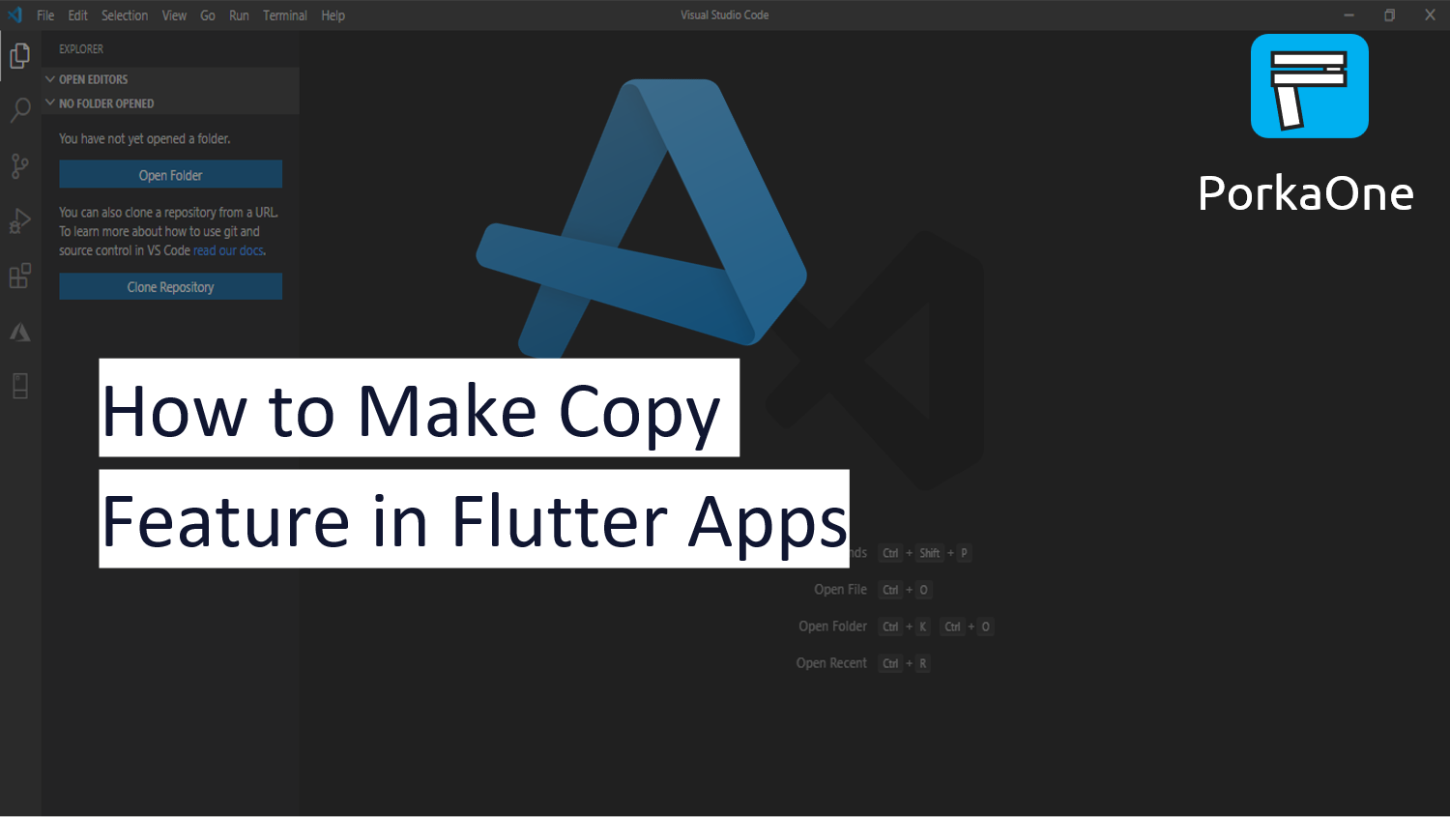Image resolution: width=1450 pixels, height=817 pixels.
Task: Open the Go menu
Action: pyautogui.click(x=208, y=15)
